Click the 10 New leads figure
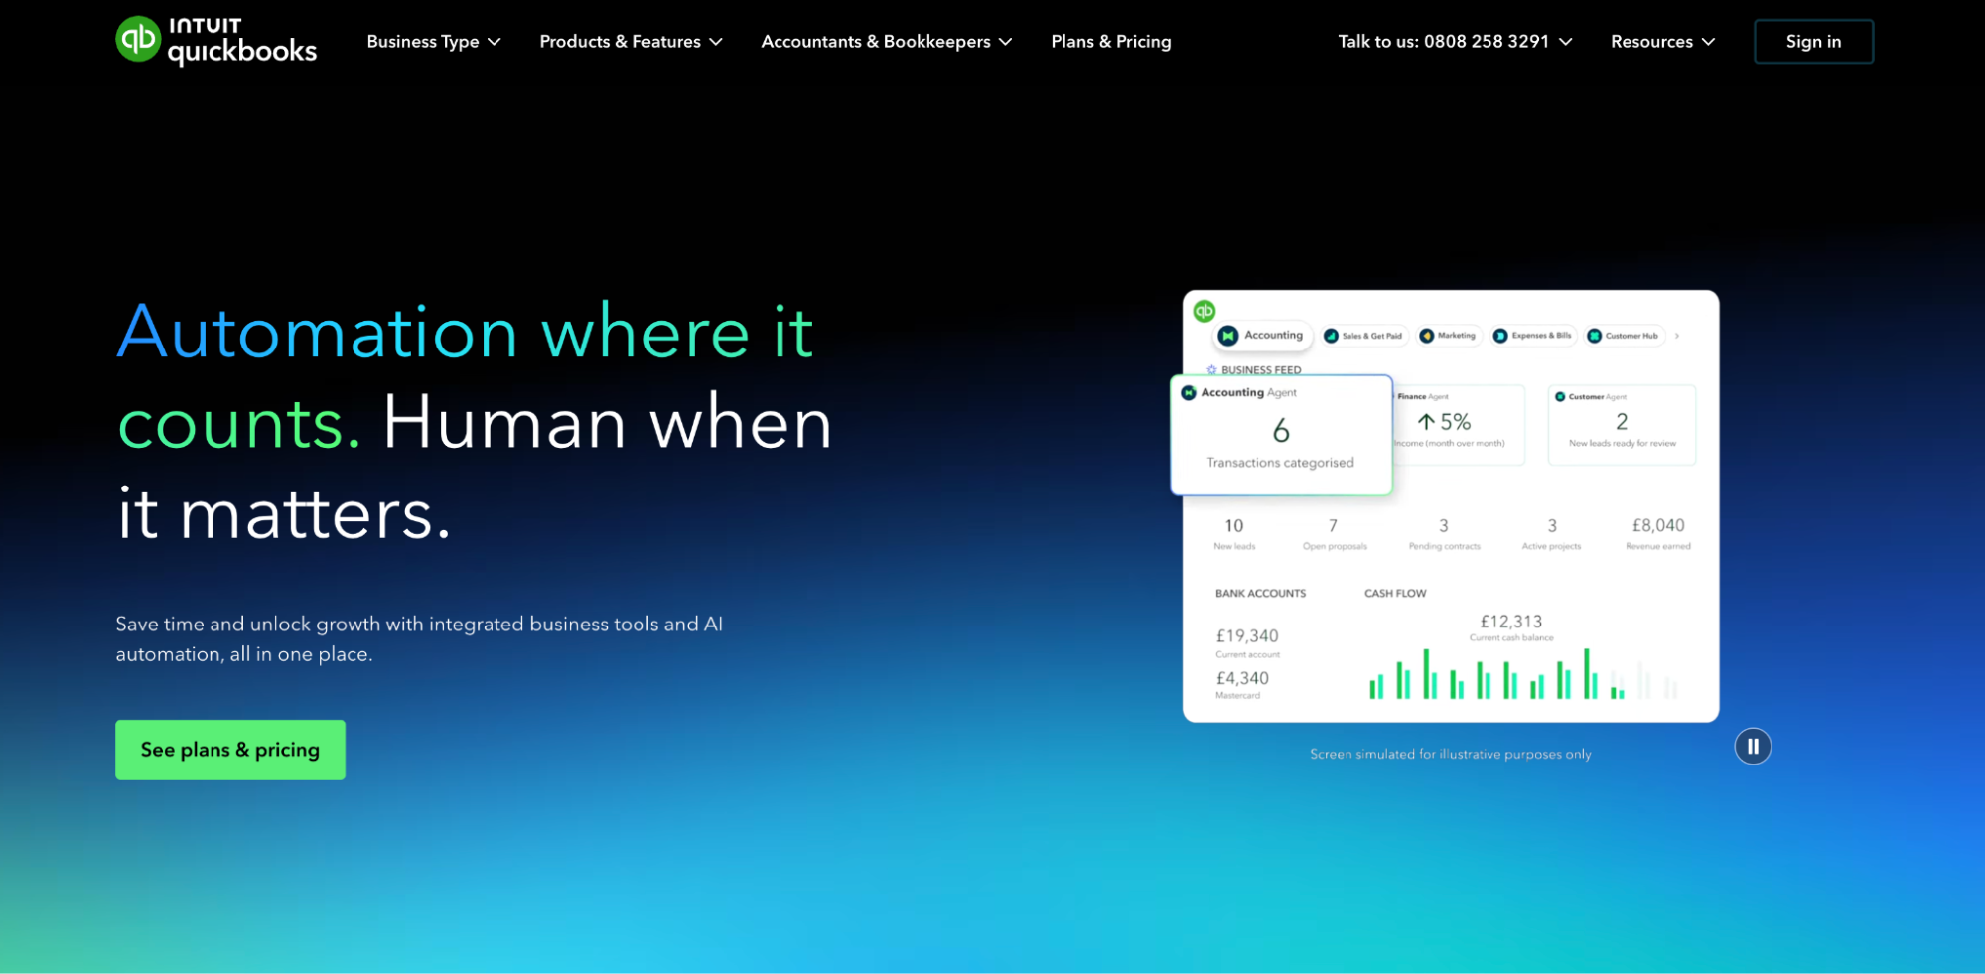This screenshot has height=974, width=1985. pyautogui.click(x=1234, y=532)
